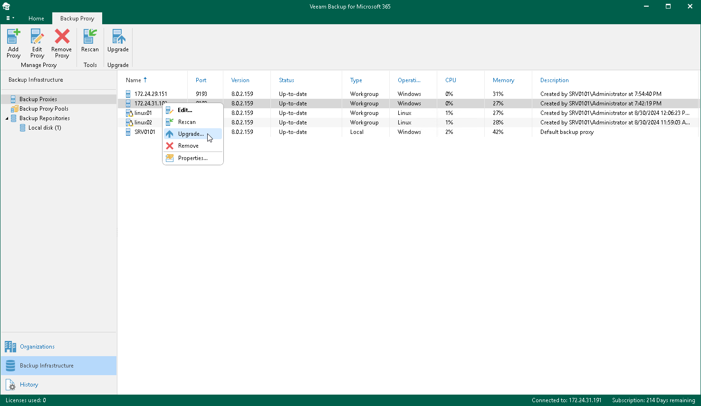Select the linux01 proxy name
The width and height of the screenshot is (701, 406).
coord(143,113)
